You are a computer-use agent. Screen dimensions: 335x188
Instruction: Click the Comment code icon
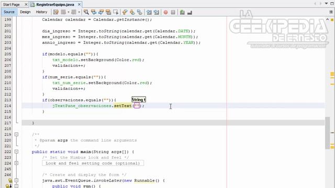182,13
